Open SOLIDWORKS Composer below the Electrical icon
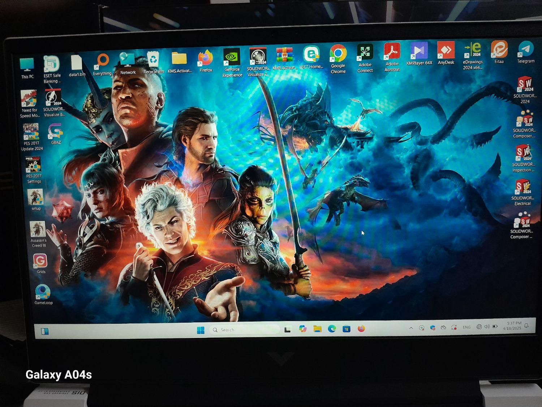This screenshot has height=407, width=542. coord(521,226)
